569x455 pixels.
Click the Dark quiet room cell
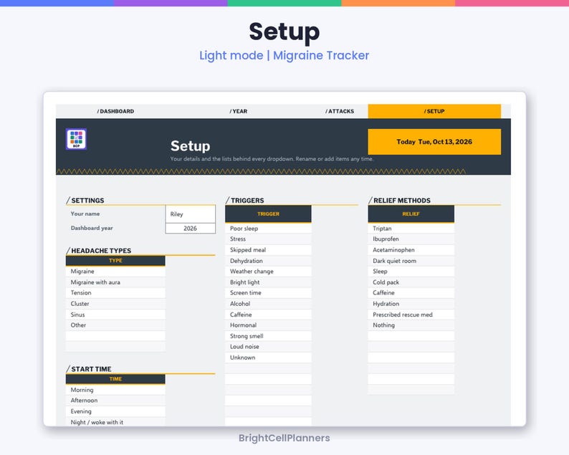click(x=411, y=261)
